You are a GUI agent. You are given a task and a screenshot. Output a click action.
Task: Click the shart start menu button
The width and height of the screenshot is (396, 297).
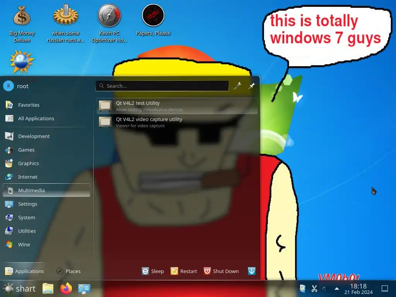click(19, 288)
